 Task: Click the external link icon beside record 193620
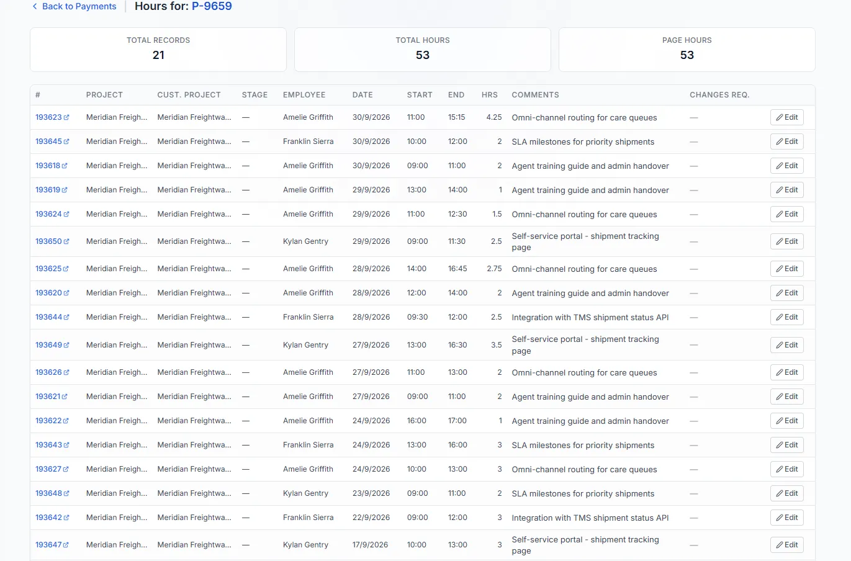66,293
